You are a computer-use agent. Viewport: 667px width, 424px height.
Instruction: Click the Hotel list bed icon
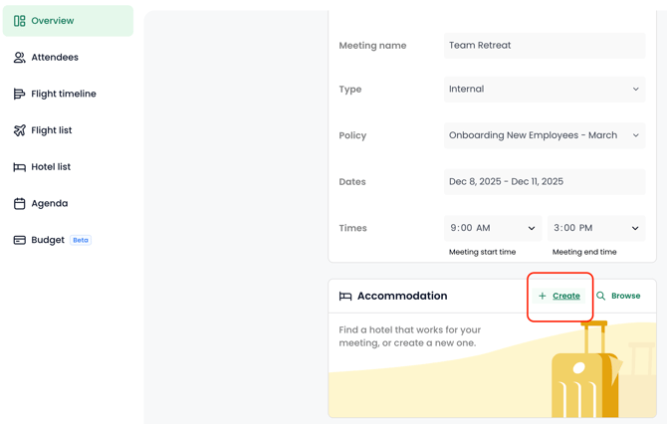click(19, 167)
